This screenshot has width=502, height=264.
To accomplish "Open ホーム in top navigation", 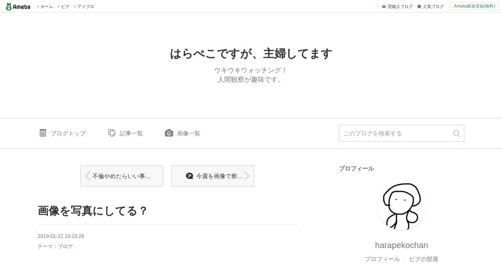I will tap(46, 6).
